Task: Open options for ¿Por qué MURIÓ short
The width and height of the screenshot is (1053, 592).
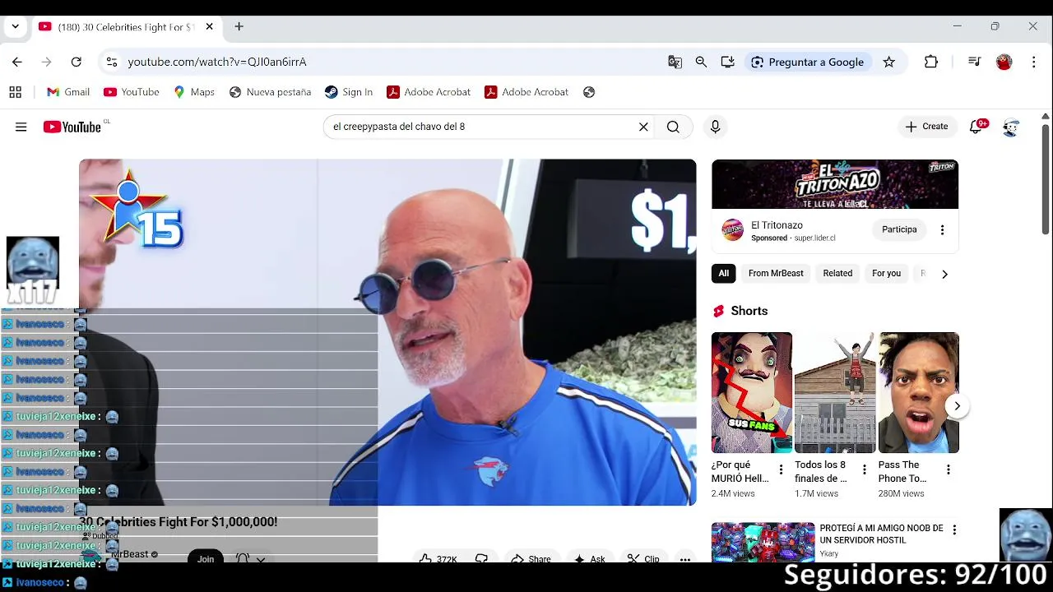Action: 782,469
